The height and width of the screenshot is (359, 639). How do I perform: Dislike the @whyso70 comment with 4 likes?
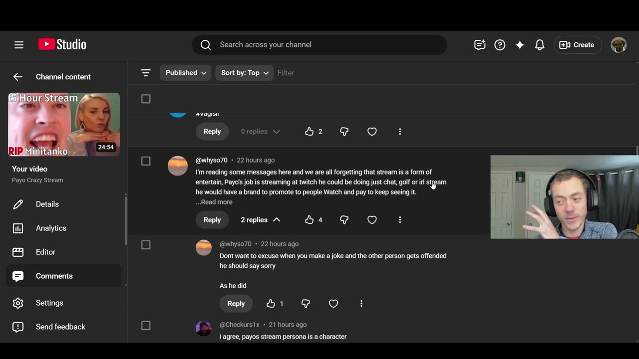pyautogui.click(x=344, y=220)
